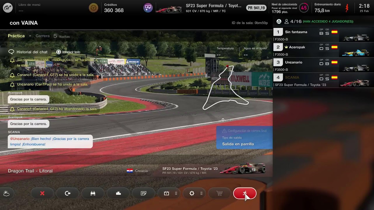This screenshot has width=374, height=210.
Task: Click the blue F3500-B car thumbnail of Aceropak
Action: [x=356, y=53]
